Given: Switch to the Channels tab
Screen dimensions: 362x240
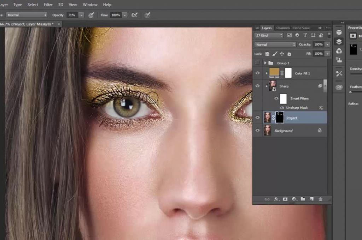Looking at the screenshot, I should pos(283,28).
